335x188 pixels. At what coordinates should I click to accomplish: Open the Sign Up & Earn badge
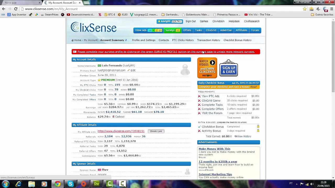[x=228, y=68]
